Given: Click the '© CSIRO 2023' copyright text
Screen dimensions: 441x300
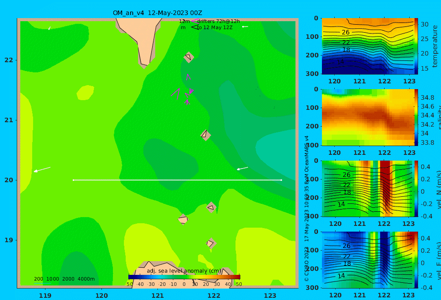Looking at the screenshot, I should pyautogui.click(x=306, y=264).
